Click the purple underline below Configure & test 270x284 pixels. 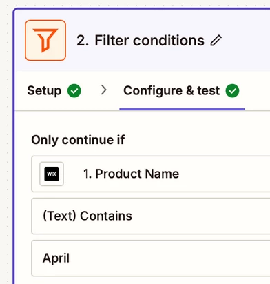pos(182,109)
